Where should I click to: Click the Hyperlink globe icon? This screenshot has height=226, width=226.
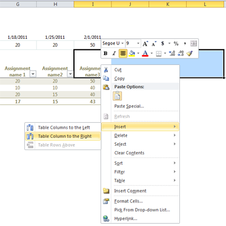click(106, 219)
